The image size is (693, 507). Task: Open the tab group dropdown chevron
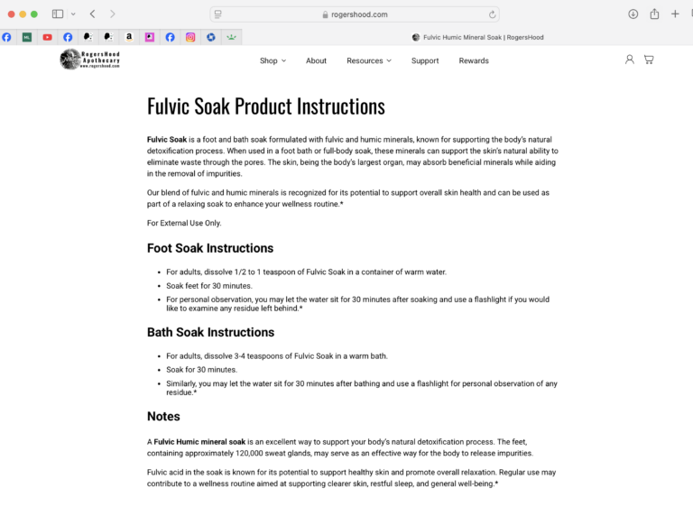[73, 14]
